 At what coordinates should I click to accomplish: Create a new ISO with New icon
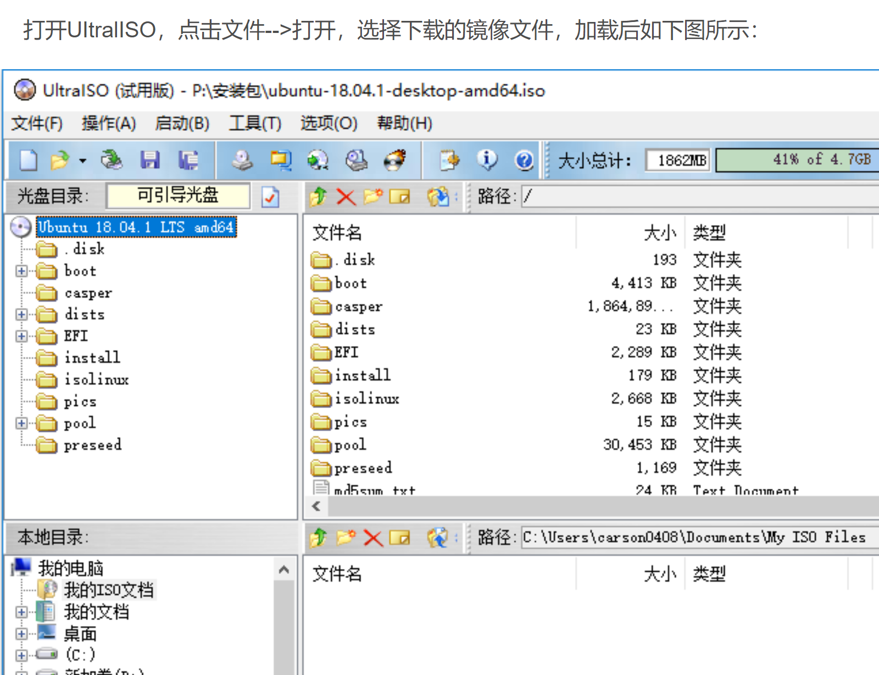[x=29, y=160]
